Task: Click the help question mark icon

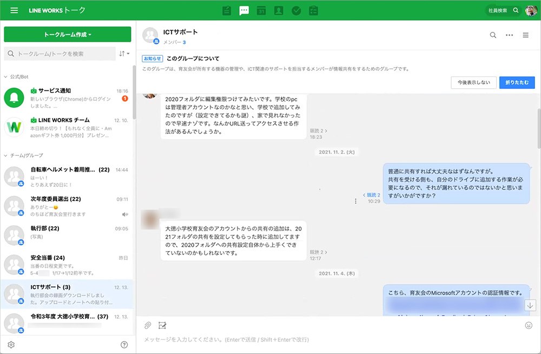Action: point(124,345)
